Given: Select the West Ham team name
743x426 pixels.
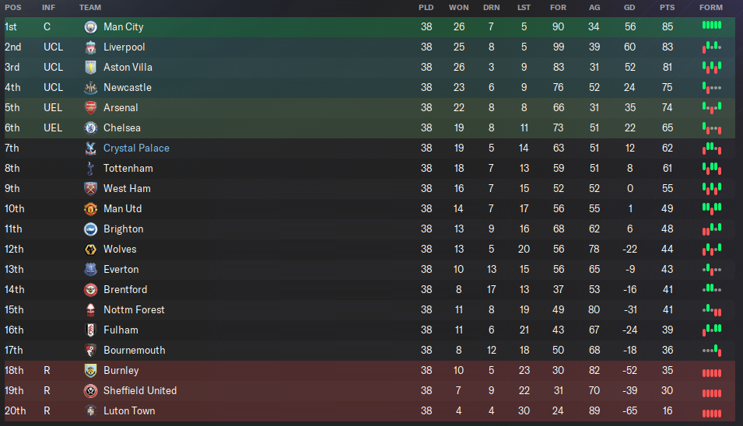Looking at the screenshot, I should [127, 188].
